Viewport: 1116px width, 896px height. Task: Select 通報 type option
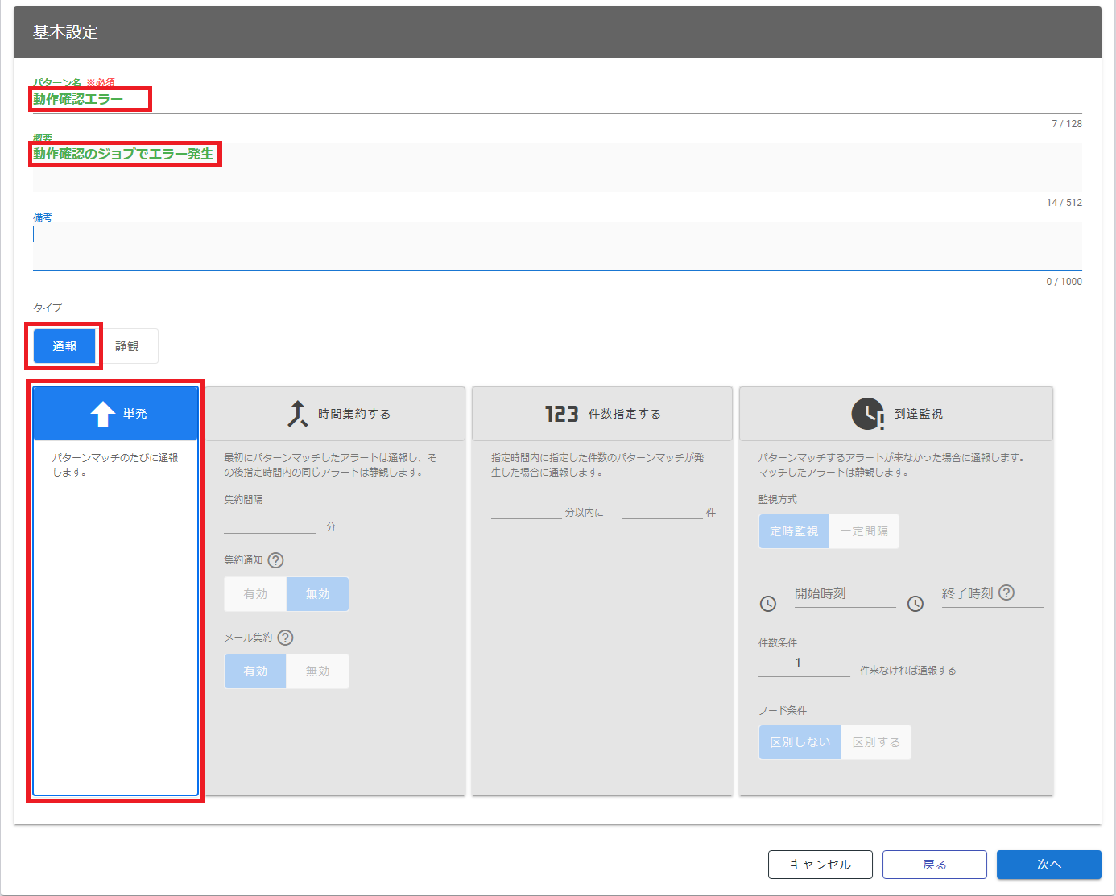(64, 346)
